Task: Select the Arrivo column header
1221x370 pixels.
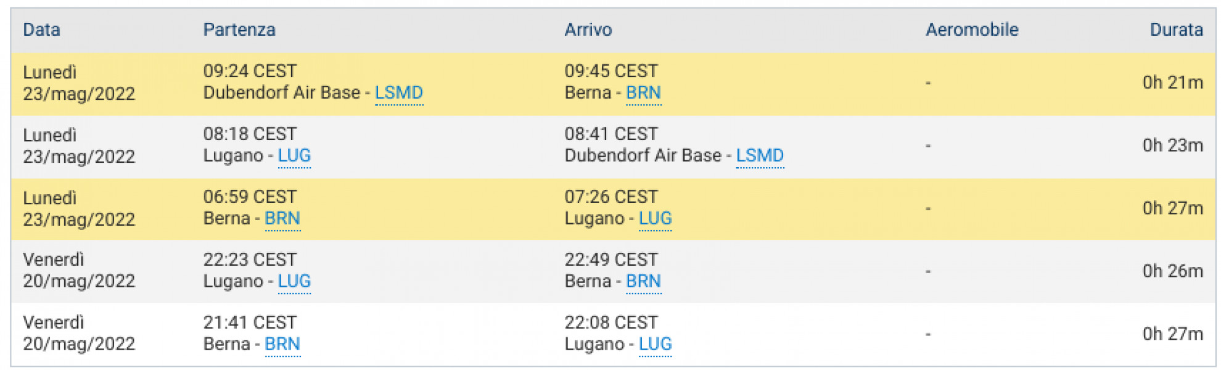Action: point(588,30)
